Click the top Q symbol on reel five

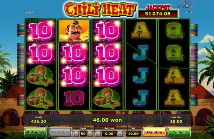(x=174, y=31)
